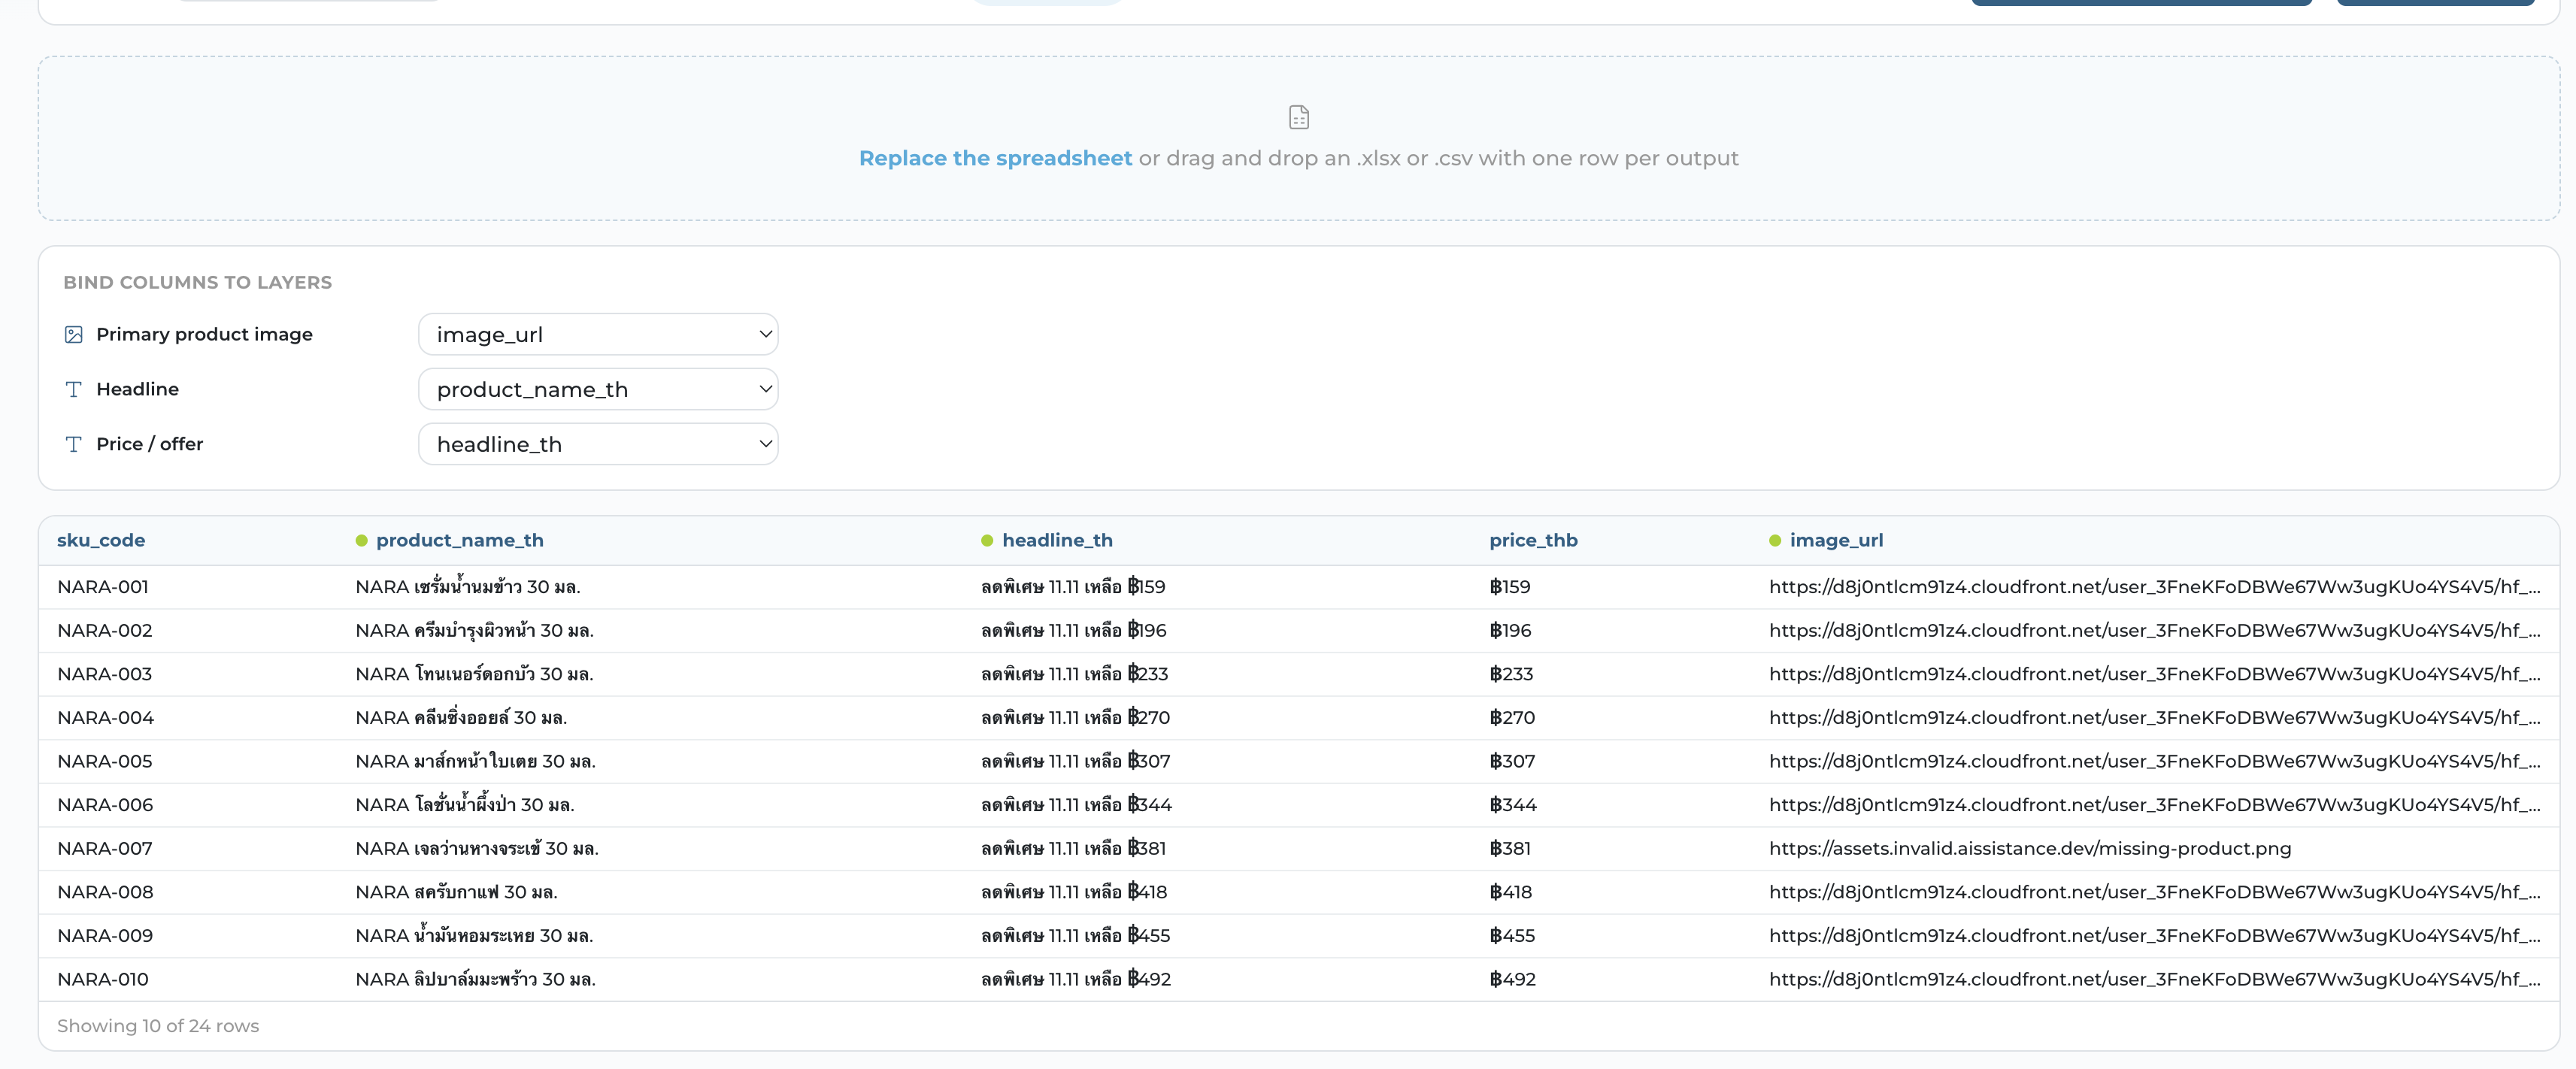Click the Headline text layer icon

point(73,390)
